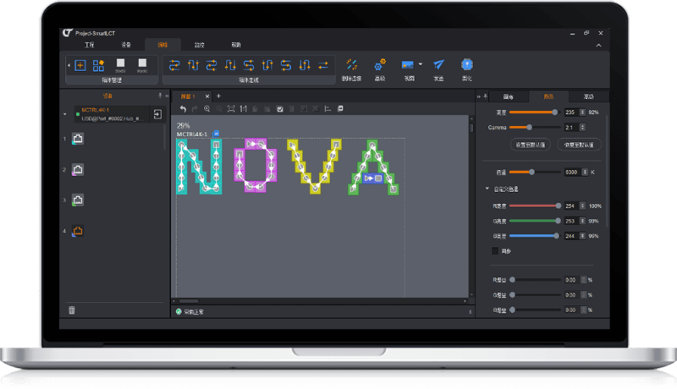Adjust the brightness 235 value stepper
Screen dimensions: 677x389
pyautogui.click(x=582, y=112)
